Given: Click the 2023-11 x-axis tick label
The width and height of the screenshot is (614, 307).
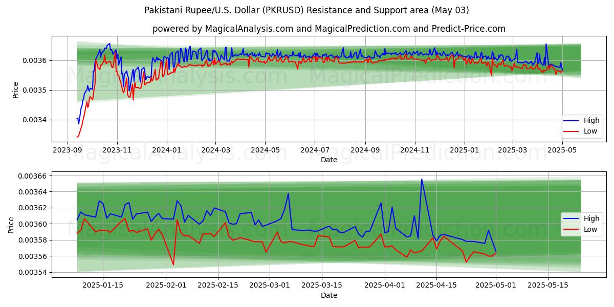Looking at the screenshot, I should (117, 149).
